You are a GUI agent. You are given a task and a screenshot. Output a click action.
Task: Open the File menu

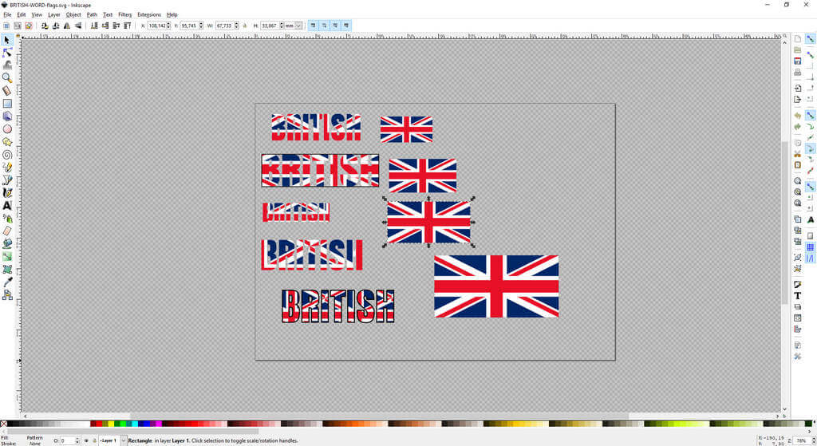[7, 14]
